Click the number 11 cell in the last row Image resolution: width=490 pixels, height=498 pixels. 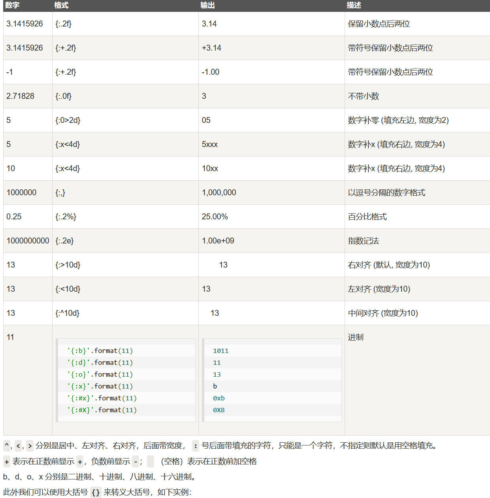pyautogui.click(x=28, y=380)
